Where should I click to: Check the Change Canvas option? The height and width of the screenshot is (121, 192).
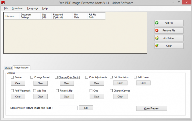111,90
